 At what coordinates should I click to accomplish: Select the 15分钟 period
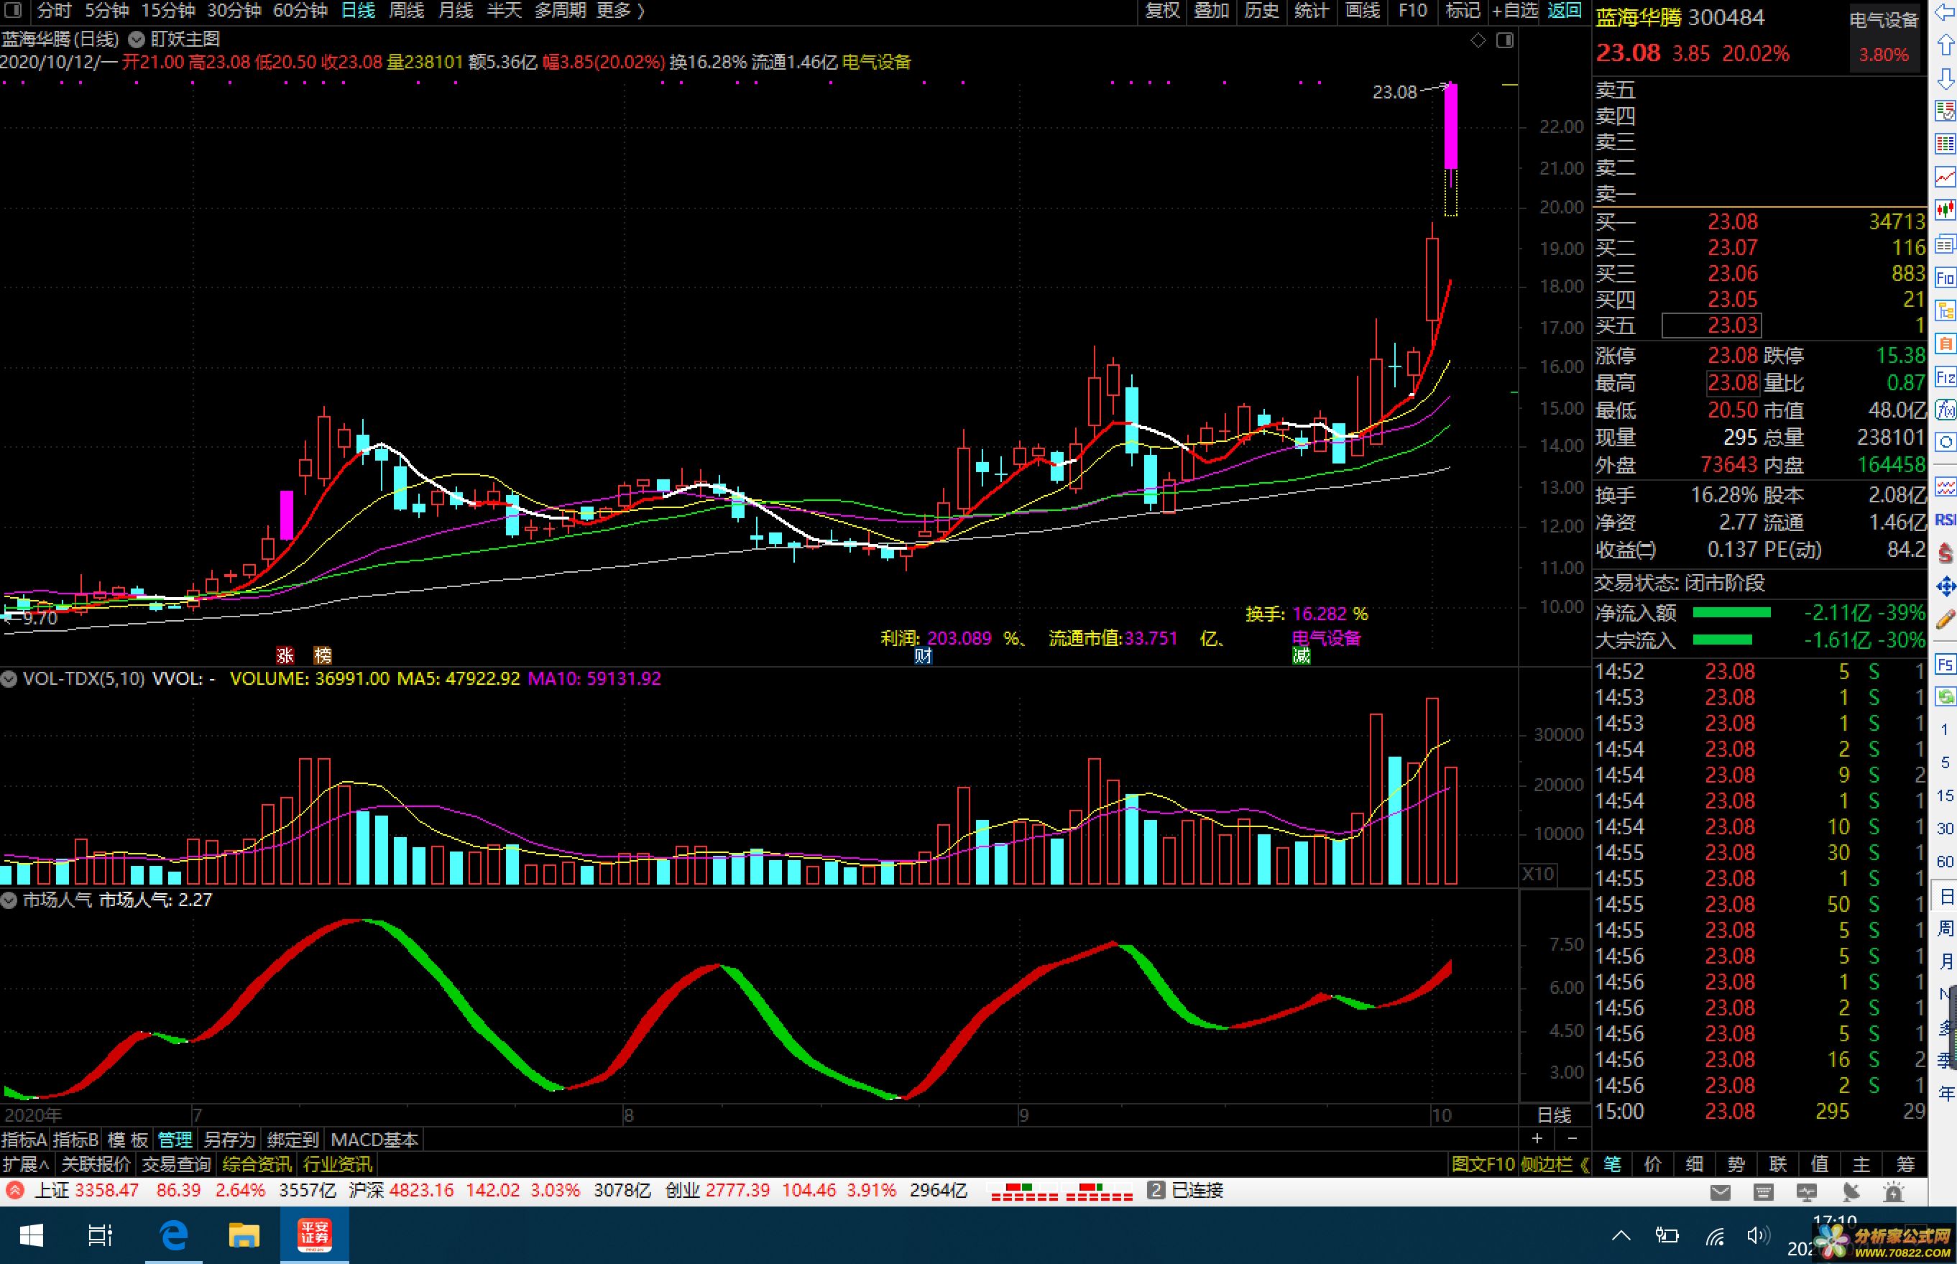pos(168,11)
